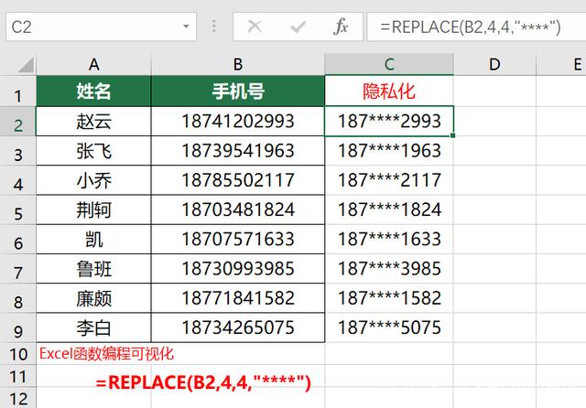This screenshot has height=408, width=586.
Task: Click the select-all corner triangle
Action: coord(18,64)
